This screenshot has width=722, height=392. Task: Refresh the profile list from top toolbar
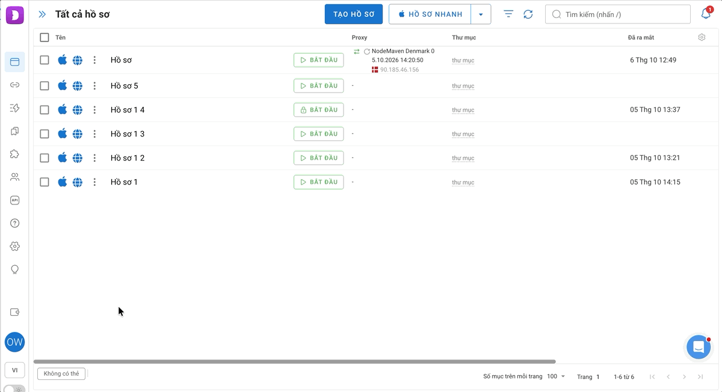528,14
